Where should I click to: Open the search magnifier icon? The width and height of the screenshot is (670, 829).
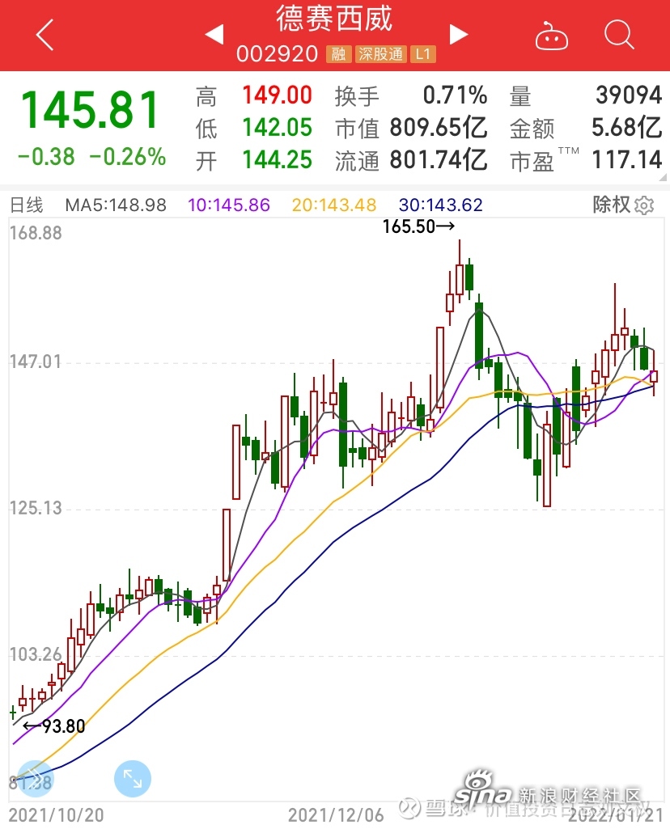pyautogui.click(x=619, y=35)
